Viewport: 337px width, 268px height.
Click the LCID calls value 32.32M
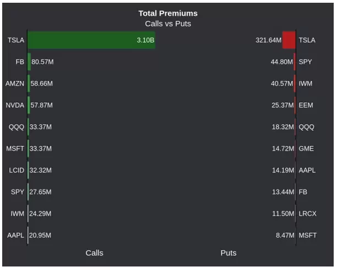tap(40, 170)
